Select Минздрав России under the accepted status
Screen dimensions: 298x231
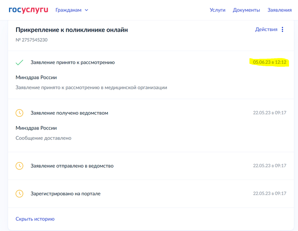pos(36,77)
